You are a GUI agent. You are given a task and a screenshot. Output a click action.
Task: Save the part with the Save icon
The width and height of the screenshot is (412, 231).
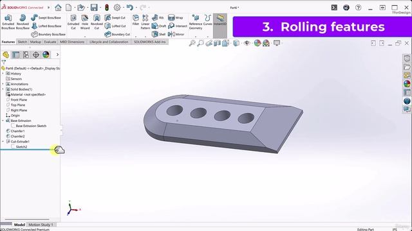tap(94, 8)
